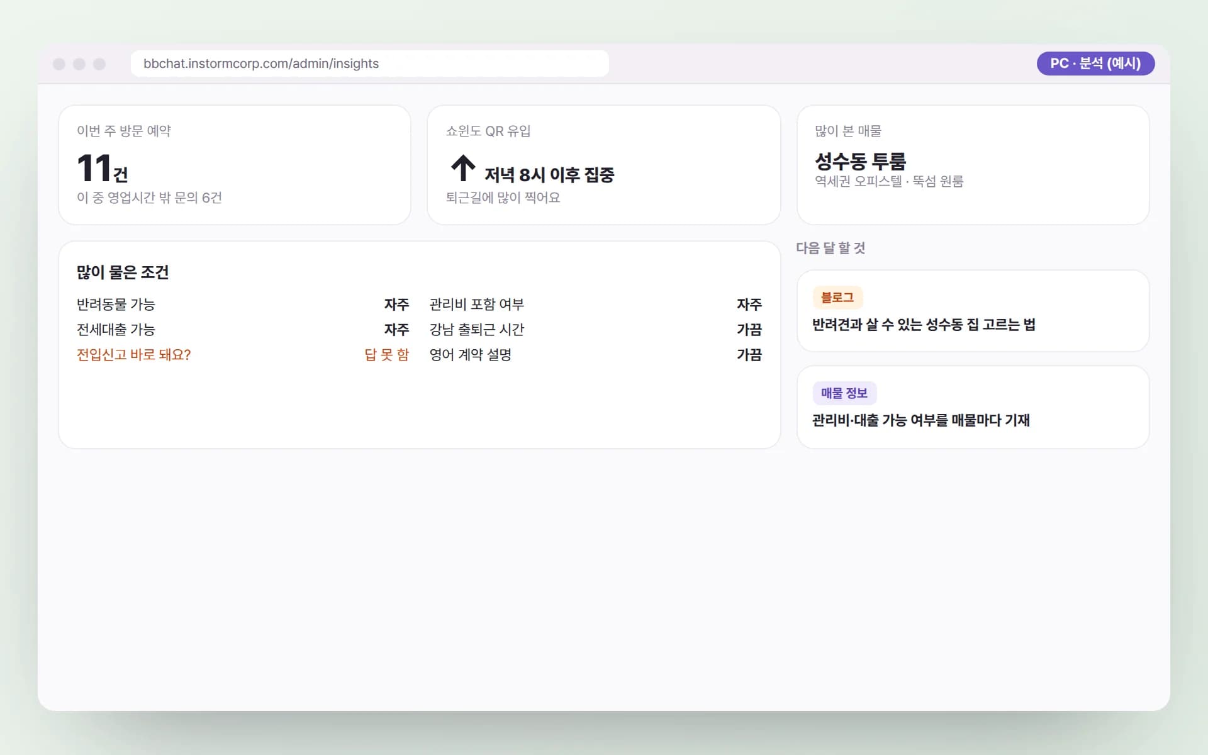
Task: Click the 매물 정보 tag
Action: coord(844,393)
